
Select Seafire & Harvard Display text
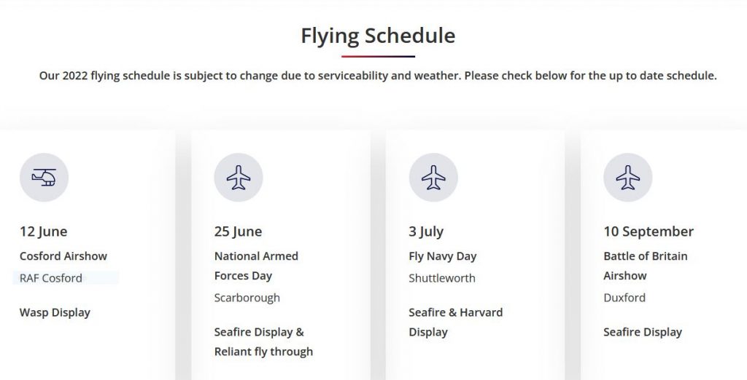pos(455,322)
